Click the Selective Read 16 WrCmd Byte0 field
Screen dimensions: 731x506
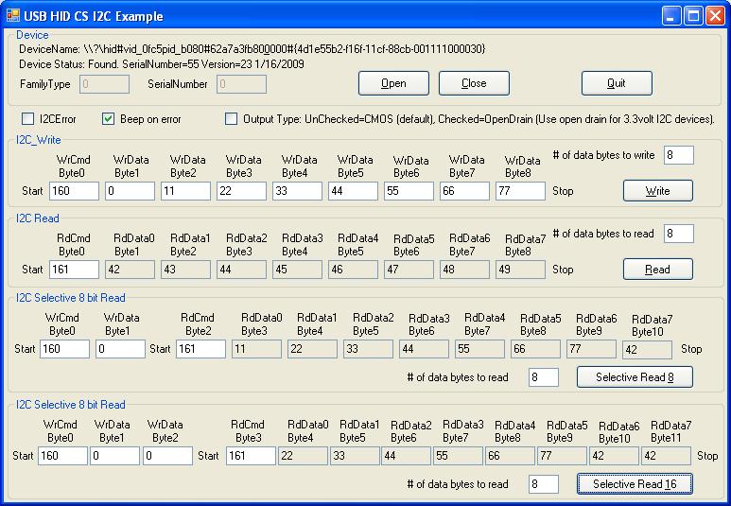coord(62,456)
